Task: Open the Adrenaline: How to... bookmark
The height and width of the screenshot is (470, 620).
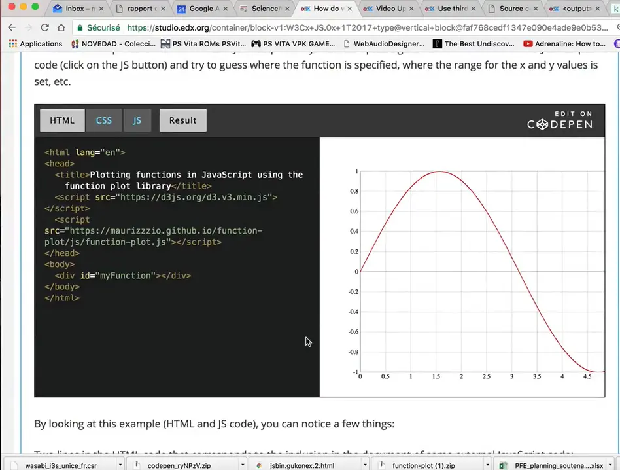Action: (x=564, y=43)
